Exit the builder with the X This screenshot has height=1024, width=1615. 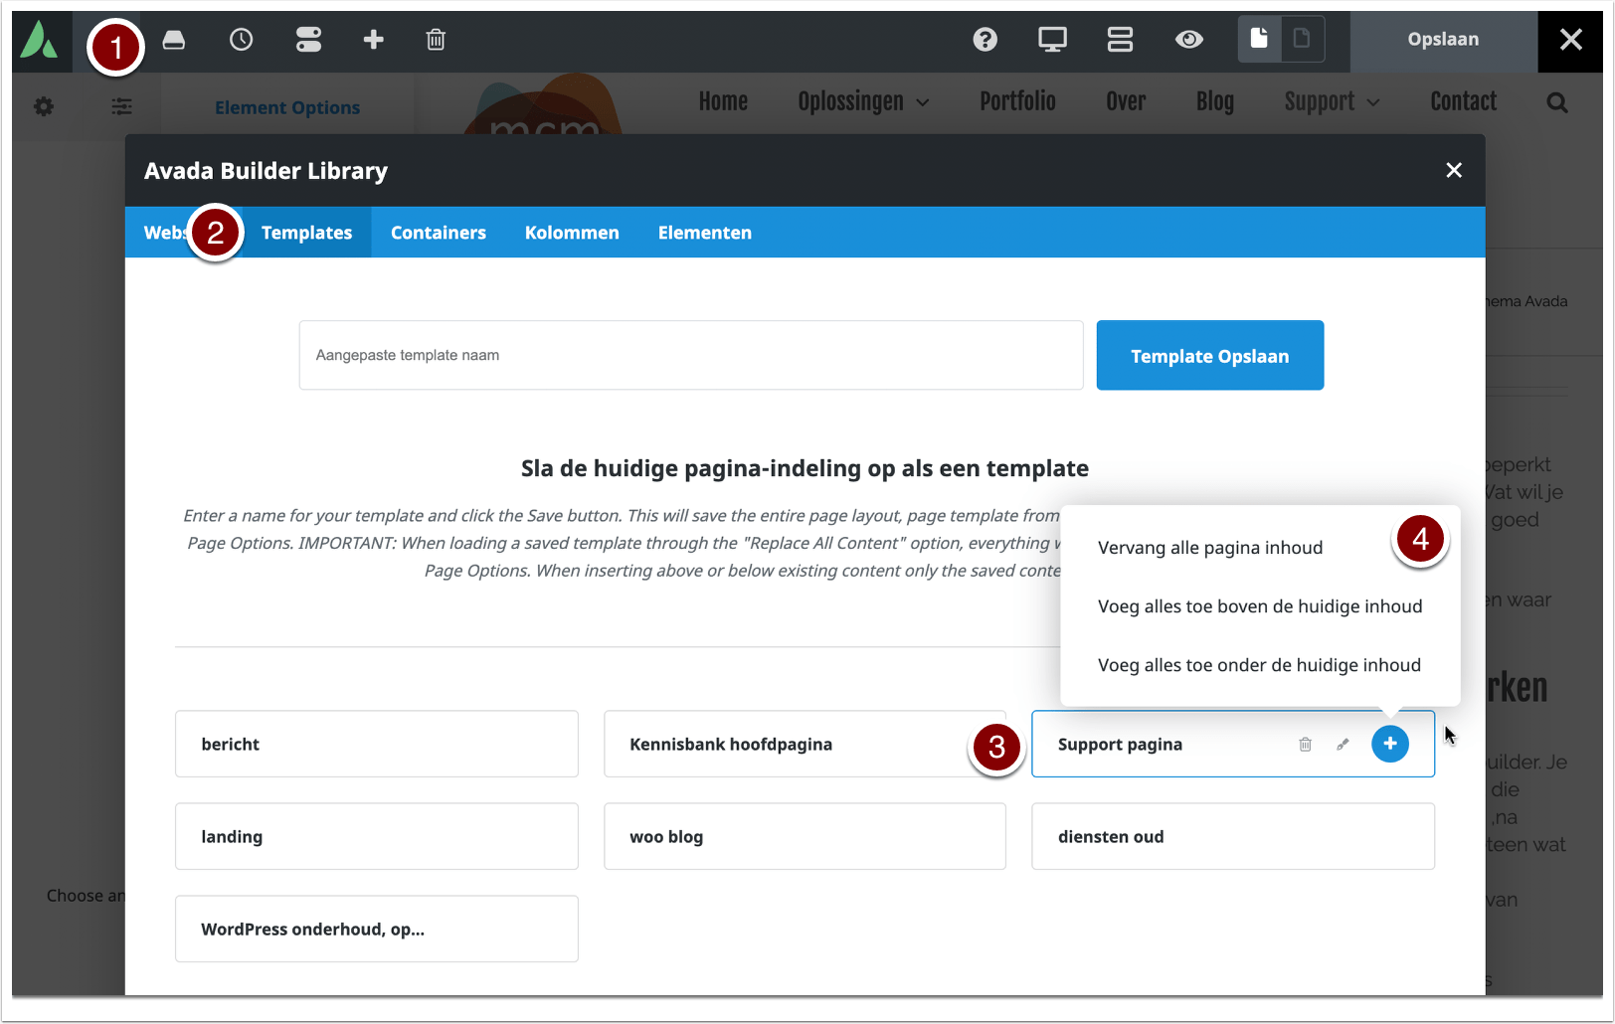tap(1570, 40)
